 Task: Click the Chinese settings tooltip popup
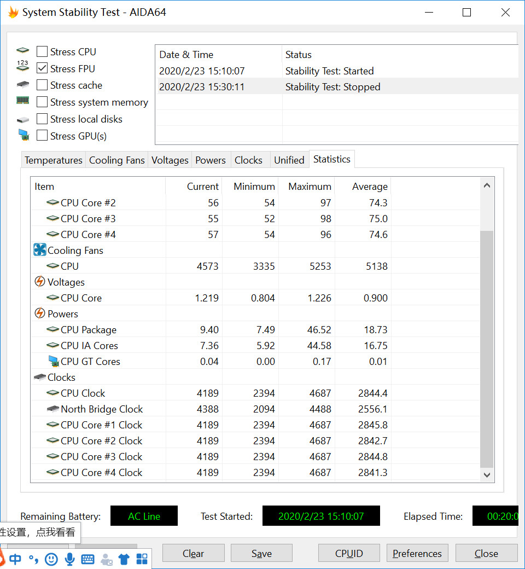click(x=39, y=532)
